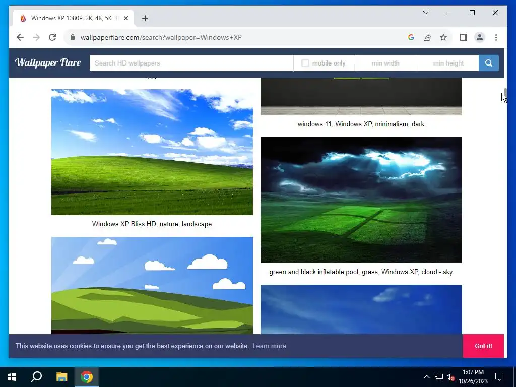Open the flat cartoon hills wallpaper
This screenshot has height=387, width=516.
click(152, 285)
